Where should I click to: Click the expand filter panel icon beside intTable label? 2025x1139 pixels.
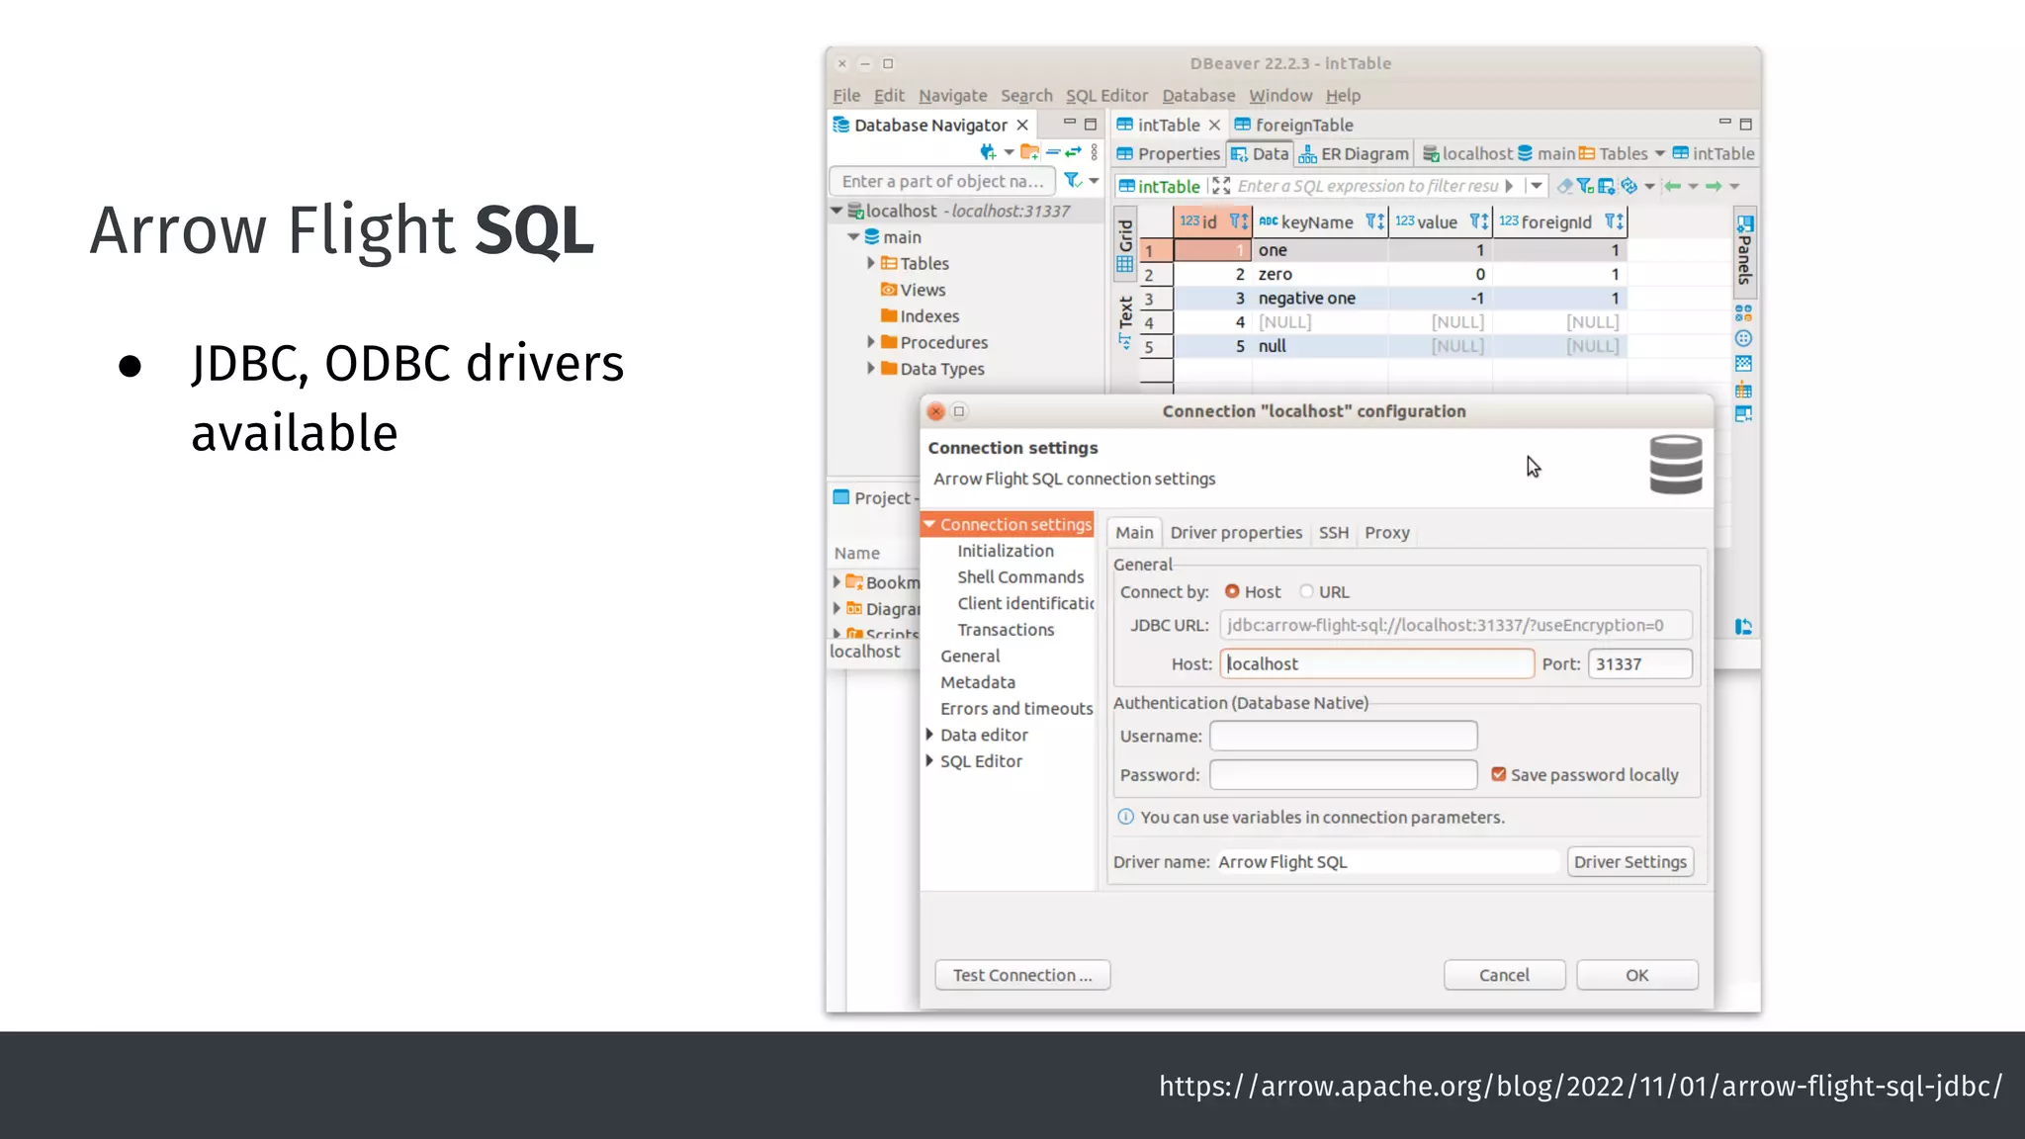pyautogui.click(x=1221, y=186)
